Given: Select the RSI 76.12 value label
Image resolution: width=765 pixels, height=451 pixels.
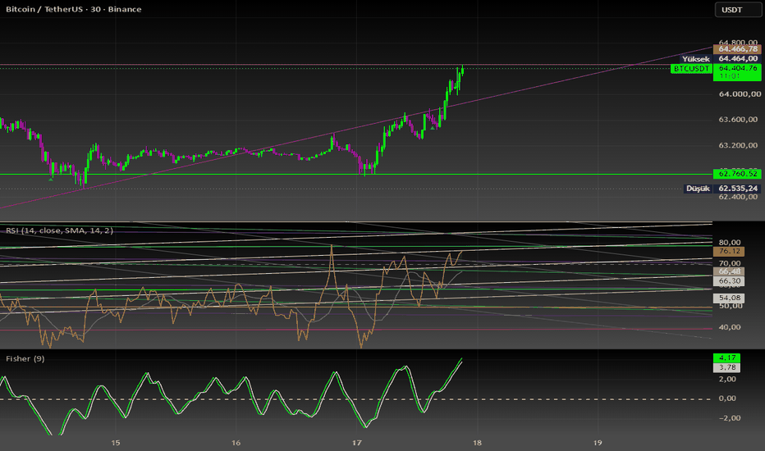Looking at the screenshot, I should (x=729, y=251).
